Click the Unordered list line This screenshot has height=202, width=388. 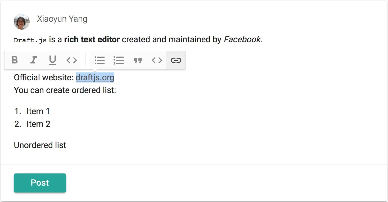coord(40,145)
